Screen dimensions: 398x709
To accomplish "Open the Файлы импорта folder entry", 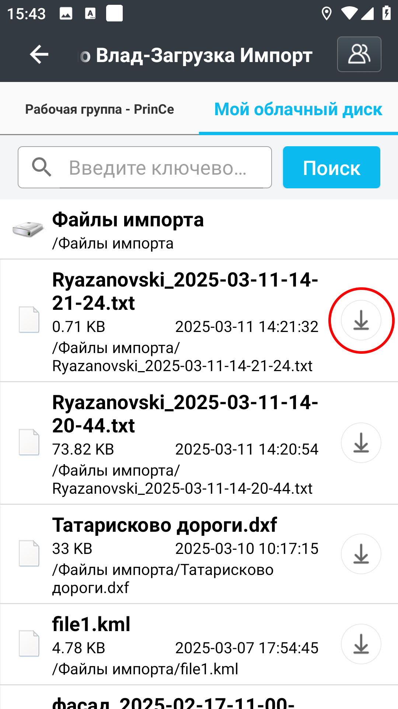I will [199, 230].
